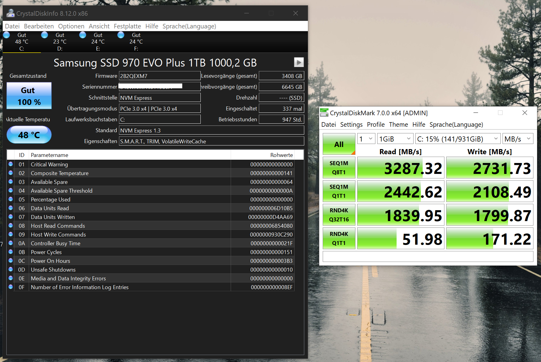Viewport: 541px width, 362px height.
Task: Open the test count dropdown showing 1
Action: tap(366, 139)
